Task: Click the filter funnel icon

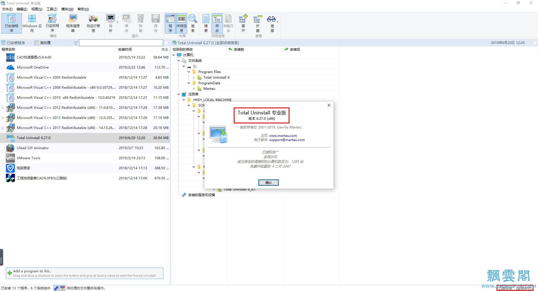Action: tap(75, 43)
